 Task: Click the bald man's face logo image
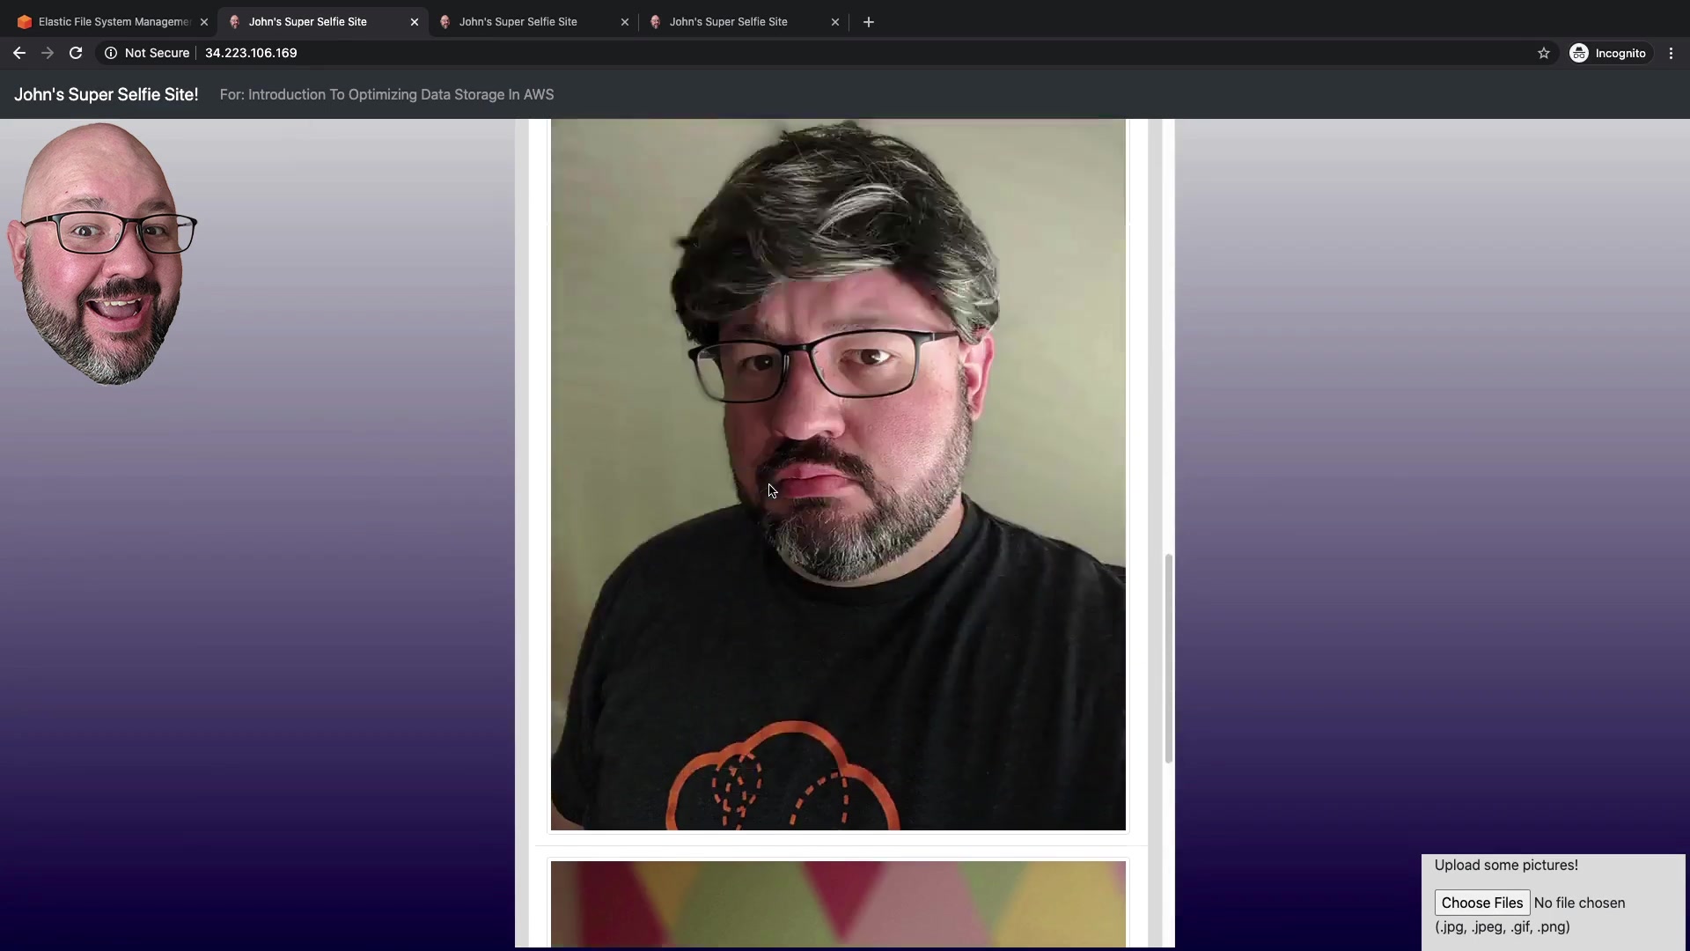[x=101, y=254]
